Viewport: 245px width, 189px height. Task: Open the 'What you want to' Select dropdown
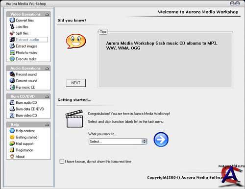click(118, 142)
